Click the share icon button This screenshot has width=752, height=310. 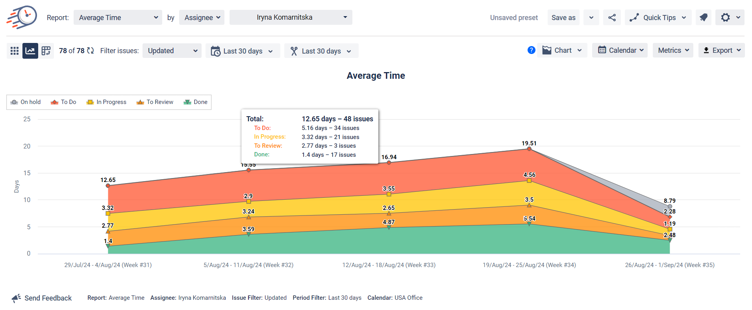click(612, 18)
